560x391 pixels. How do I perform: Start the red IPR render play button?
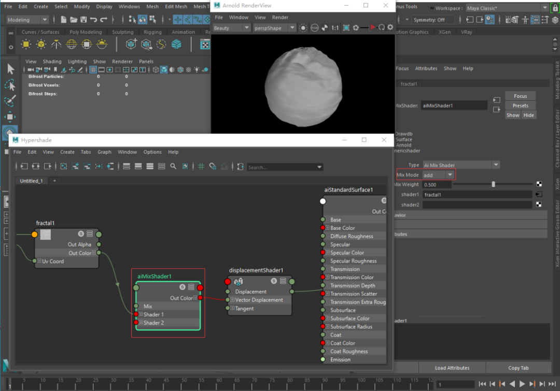pyautogui.click(x=372, y=27)
